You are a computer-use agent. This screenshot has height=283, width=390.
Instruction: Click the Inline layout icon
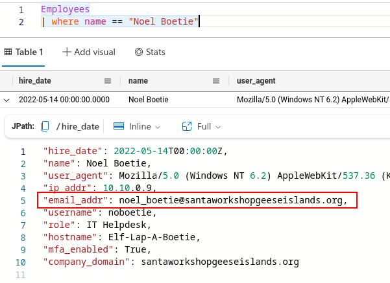click(x=119, y=126)
